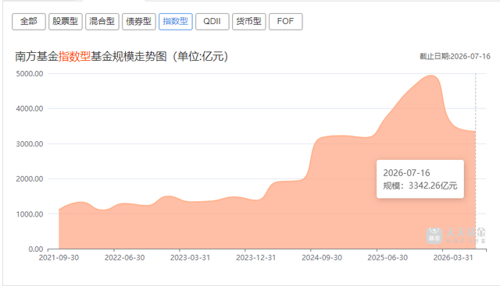Click the 2026-03-31 x-axis label
This screenshot has height=286, width=500.
(x=453, y=258)
